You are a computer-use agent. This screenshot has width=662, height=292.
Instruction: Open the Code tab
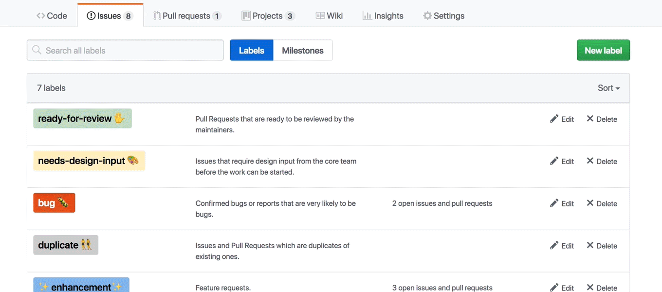coord(52,16)
